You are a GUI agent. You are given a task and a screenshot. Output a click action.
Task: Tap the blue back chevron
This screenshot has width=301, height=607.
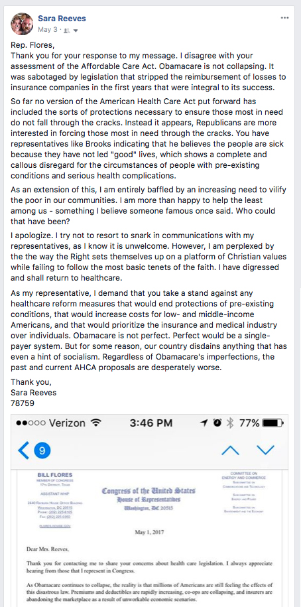(23, 450)
